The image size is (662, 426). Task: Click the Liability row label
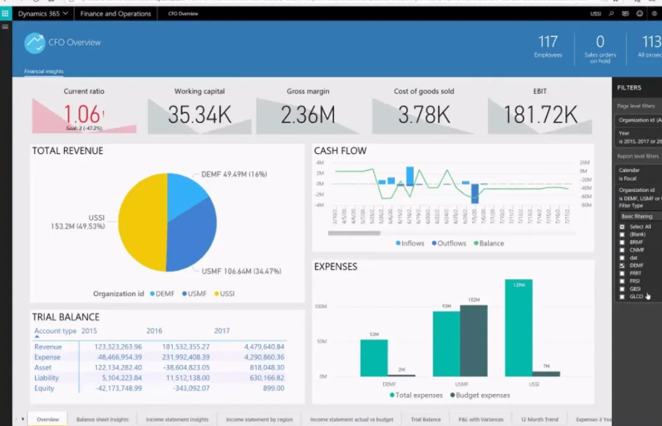point(46,378)
